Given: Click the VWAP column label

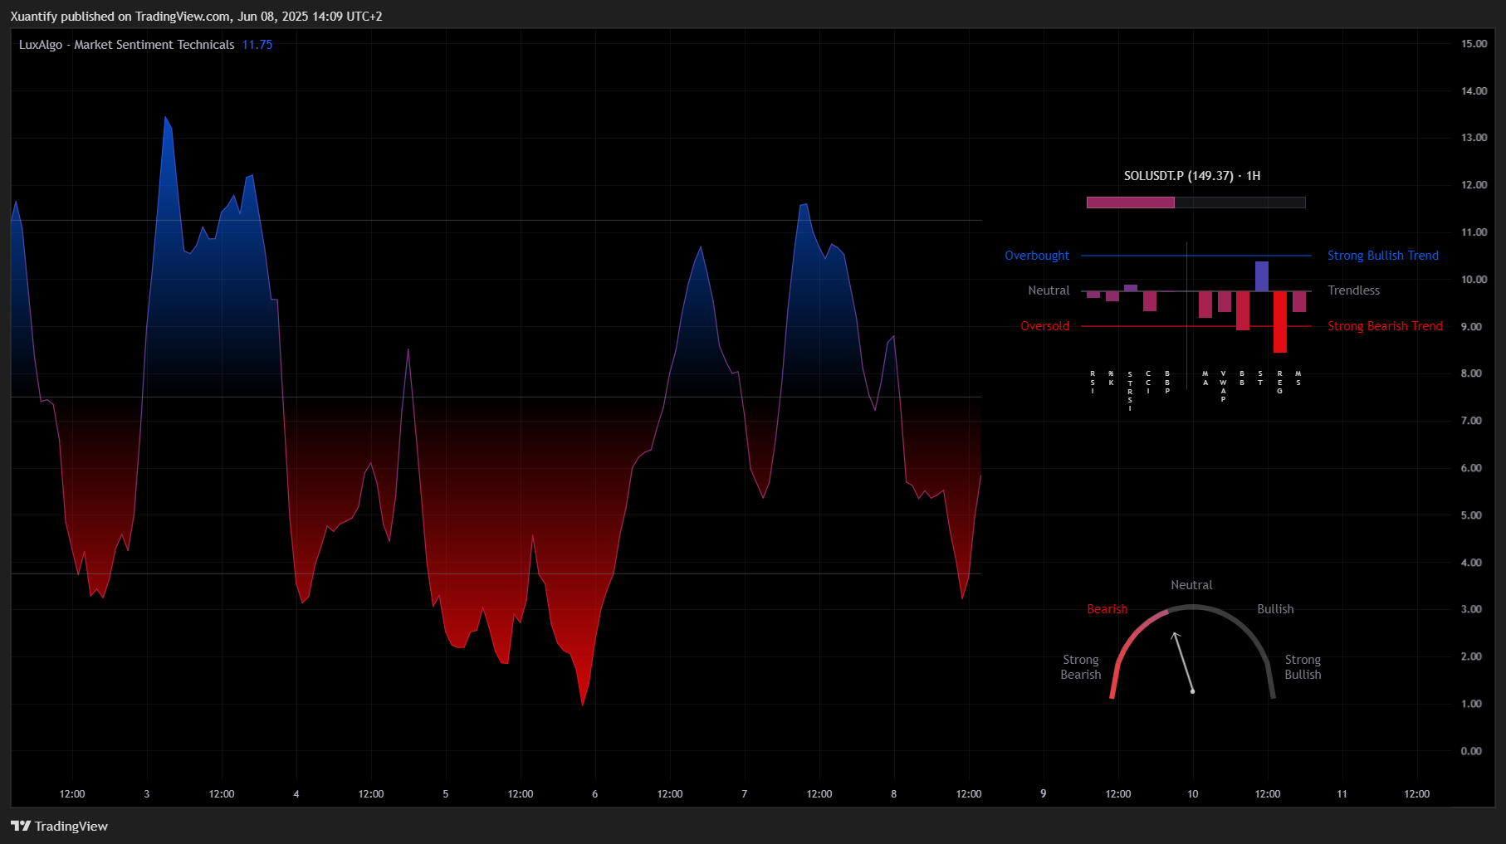Looking at the screenshot, I should [1223, 387].
